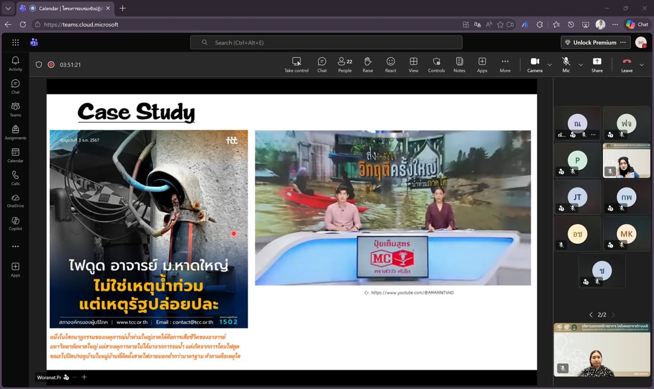Viewport: 654px width, 389px height.
Task: Open the More actions menu
Action: 505,64
